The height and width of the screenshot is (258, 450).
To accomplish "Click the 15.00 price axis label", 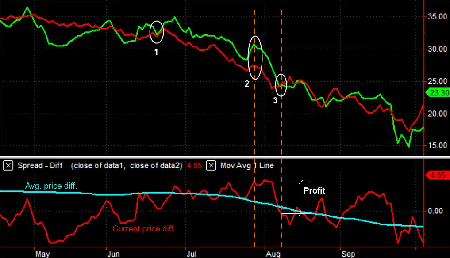I will [x=437, y=145].
